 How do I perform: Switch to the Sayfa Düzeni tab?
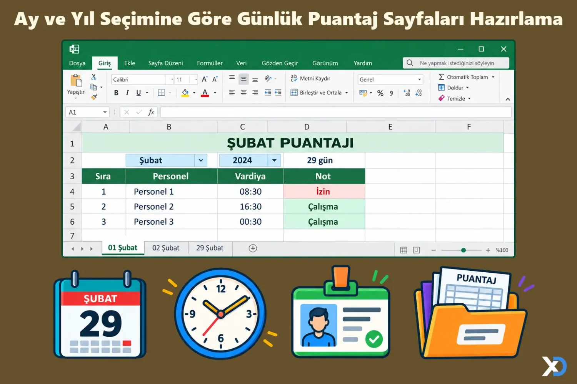165,63
